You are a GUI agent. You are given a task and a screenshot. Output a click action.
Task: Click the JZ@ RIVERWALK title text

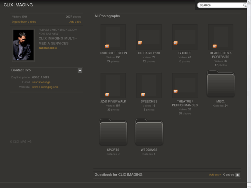113,101
